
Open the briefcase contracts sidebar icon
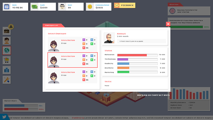(6, 31)
